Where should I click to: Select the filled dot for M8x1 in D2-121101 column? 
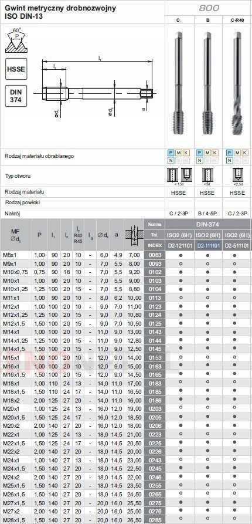point(180,255)
